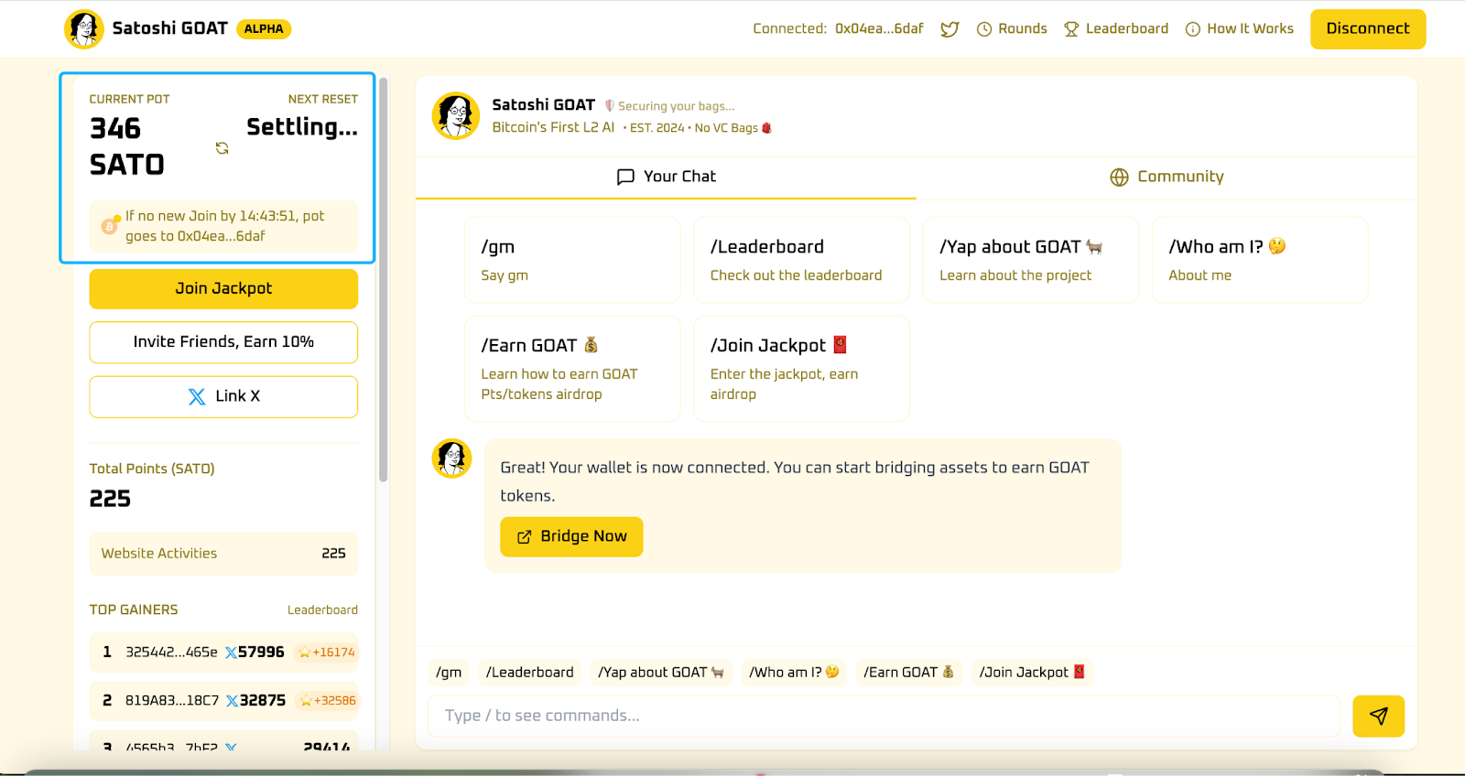1465x776 pixels.
Task: Click the refresh icon in Current Pot card
Action: [x=222, y=148]
